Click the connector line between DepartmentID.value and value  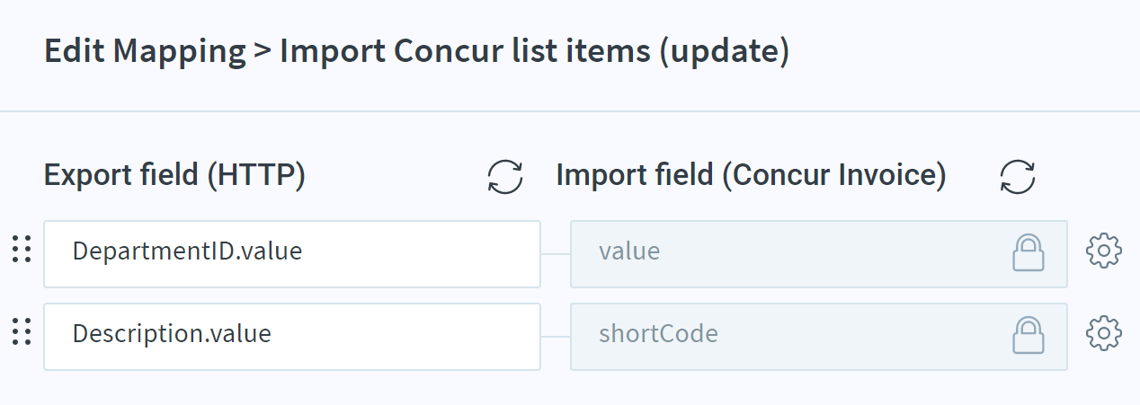[x=556, y=254]
